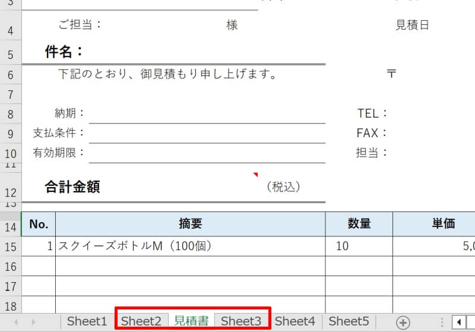The height and width of the screenshot is (332, 475).
Task: Switch to the Sheet1 tab
Action: [87, 321]
